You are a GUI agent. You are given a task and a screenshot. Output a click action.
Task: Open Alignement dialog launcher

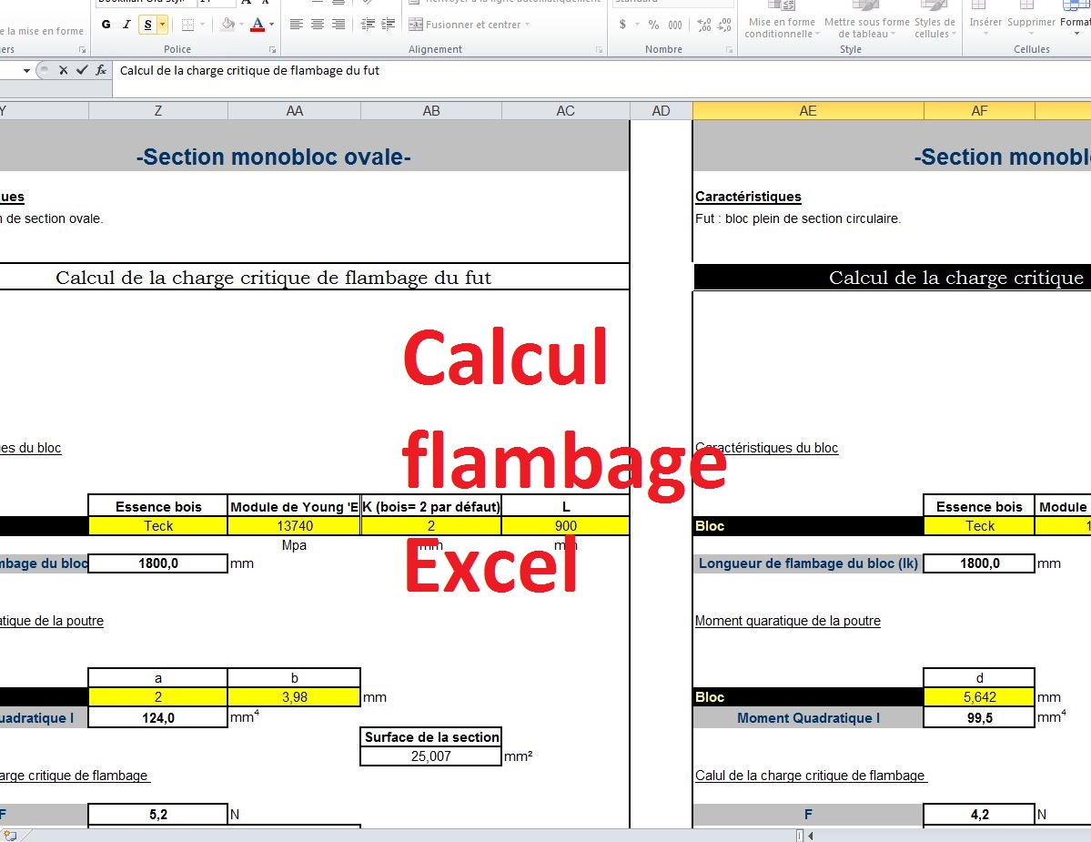tap(599, 49)
